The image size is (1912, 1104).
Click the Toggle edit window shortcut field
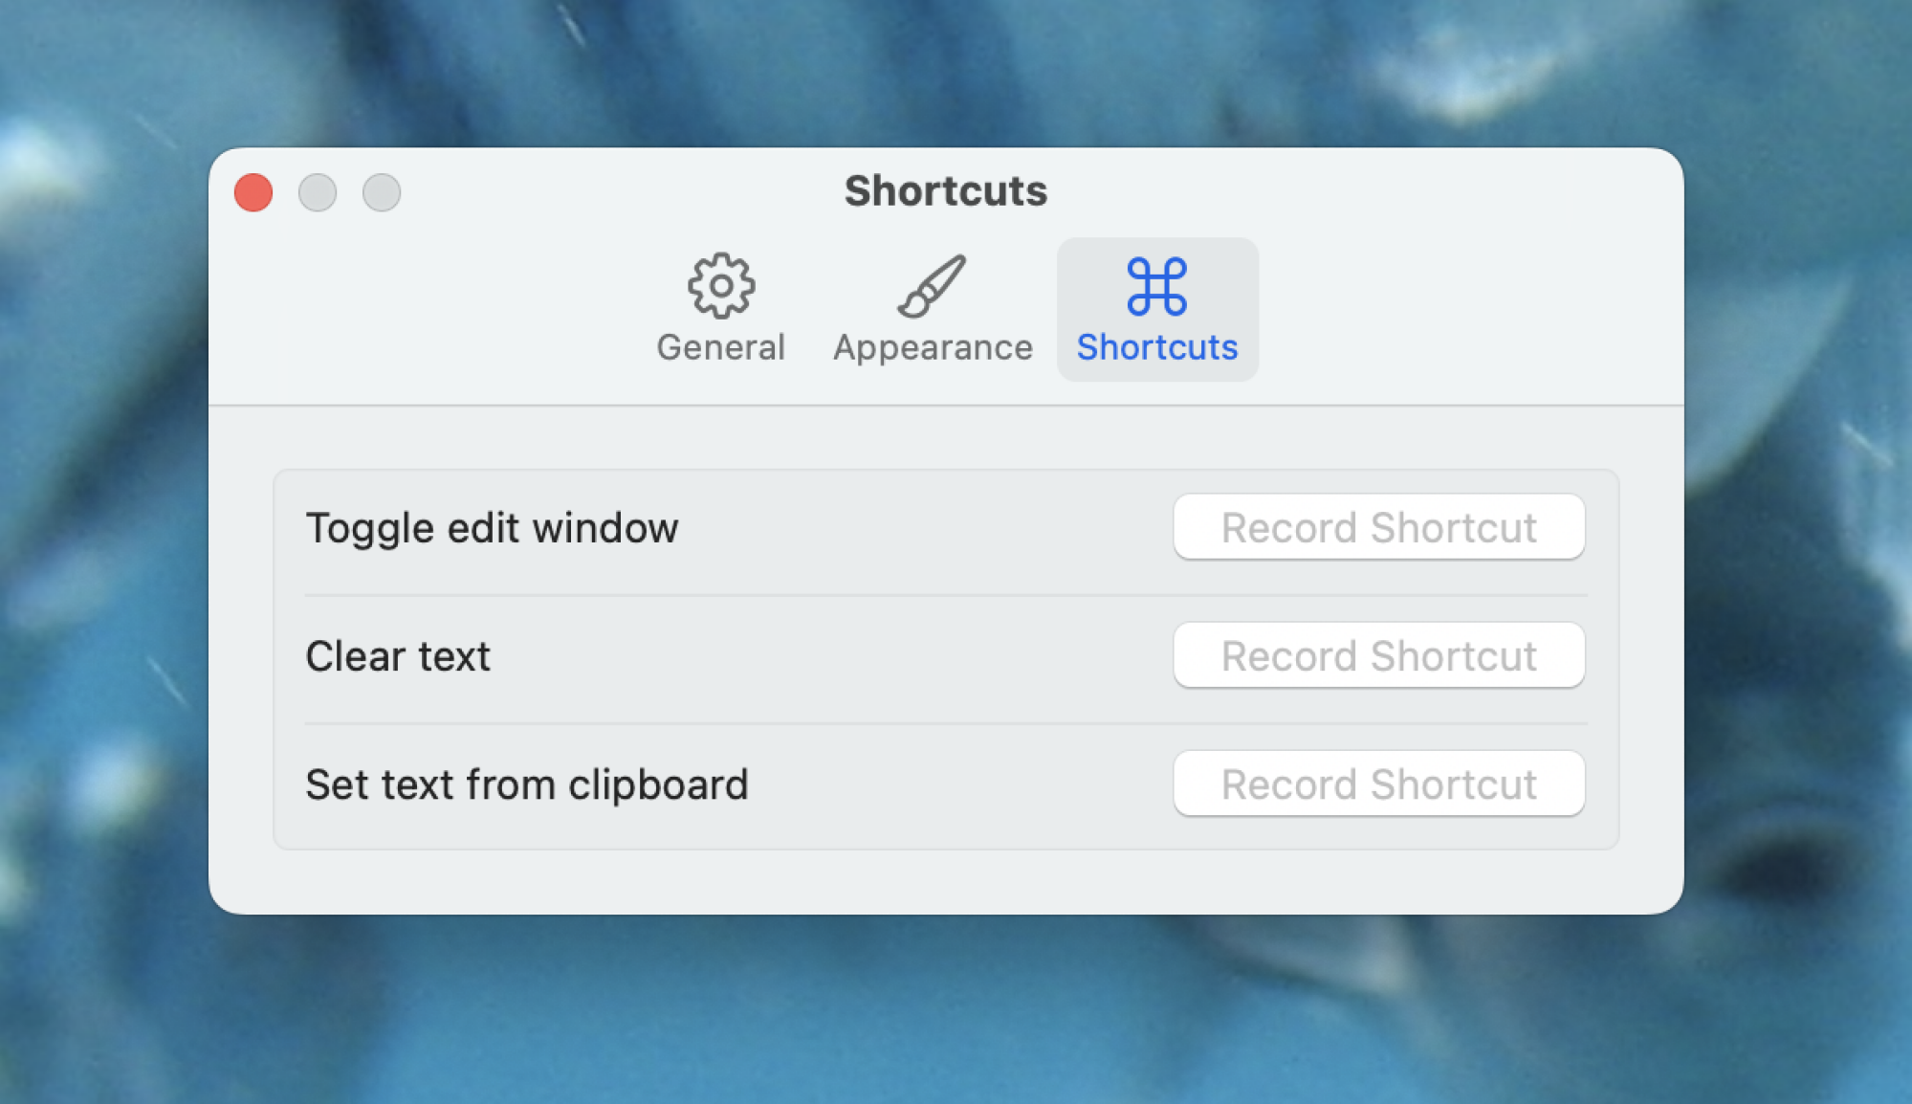(x=1378, y=526)
